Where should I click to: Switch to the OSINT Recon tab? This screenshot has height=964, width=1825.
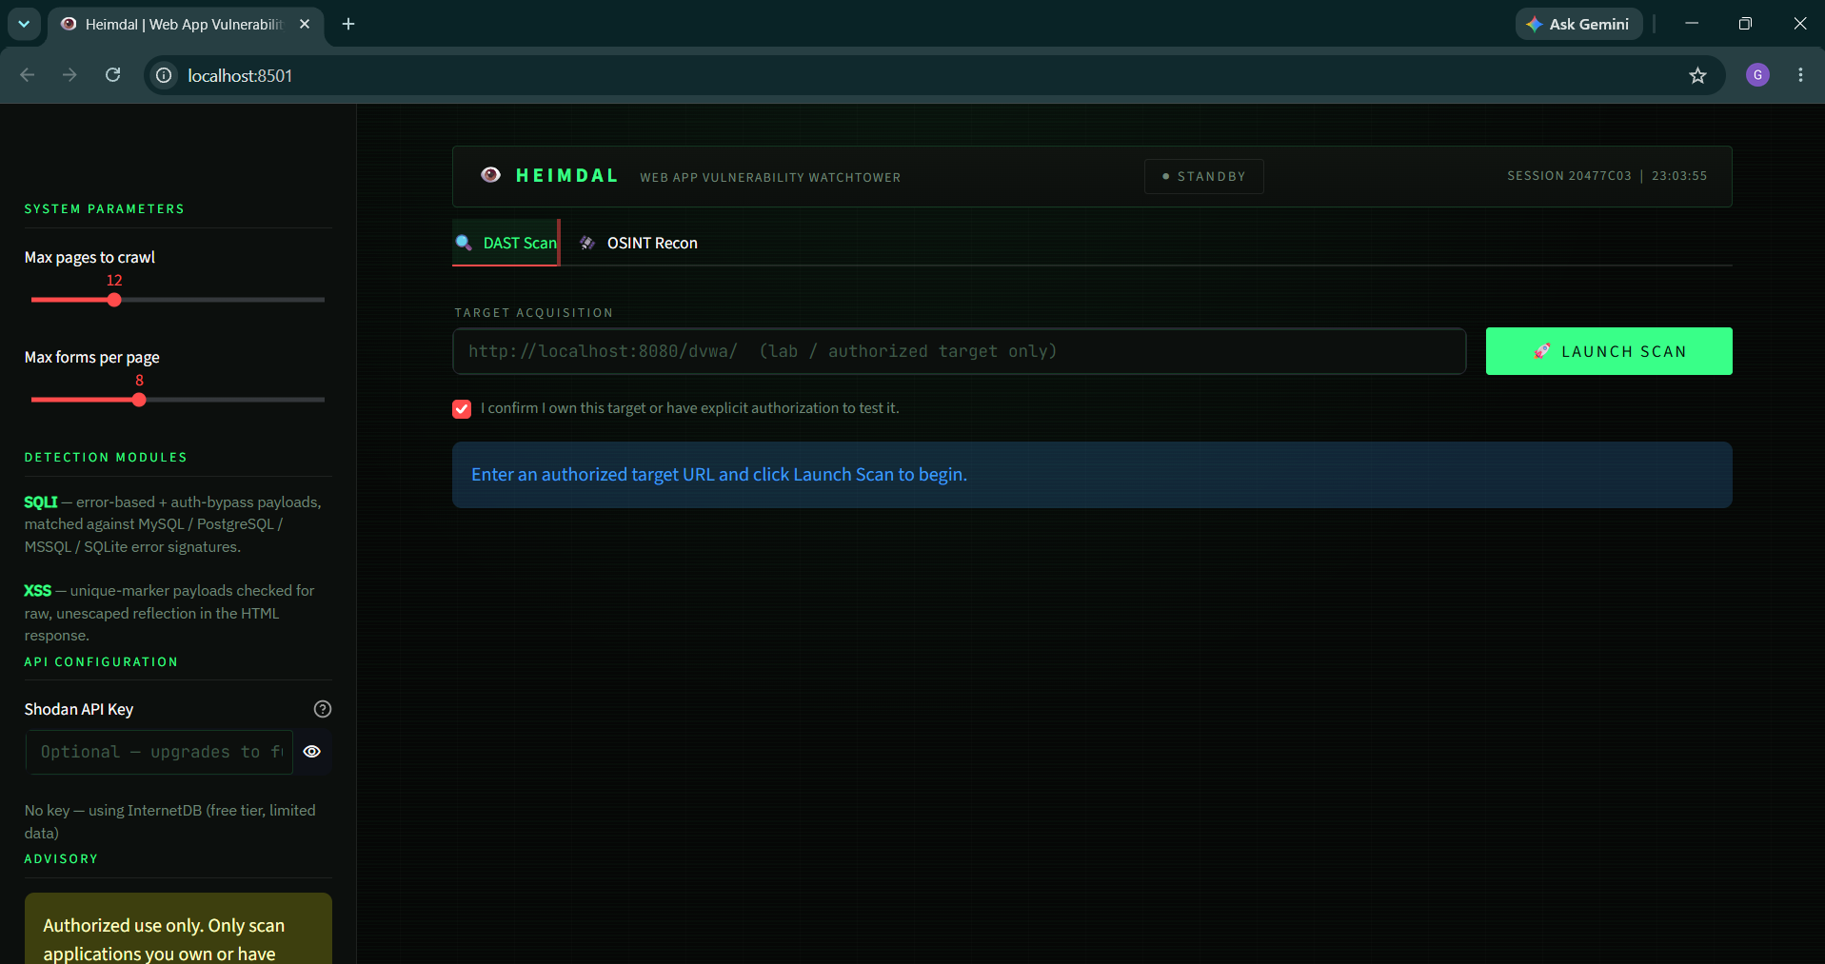point(639,243)
